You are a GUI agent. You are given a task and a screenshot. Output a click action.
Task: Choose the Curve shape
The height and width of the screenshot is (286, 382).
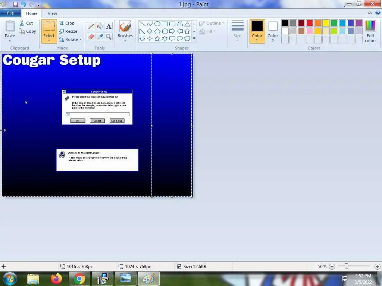coord(150,24)
